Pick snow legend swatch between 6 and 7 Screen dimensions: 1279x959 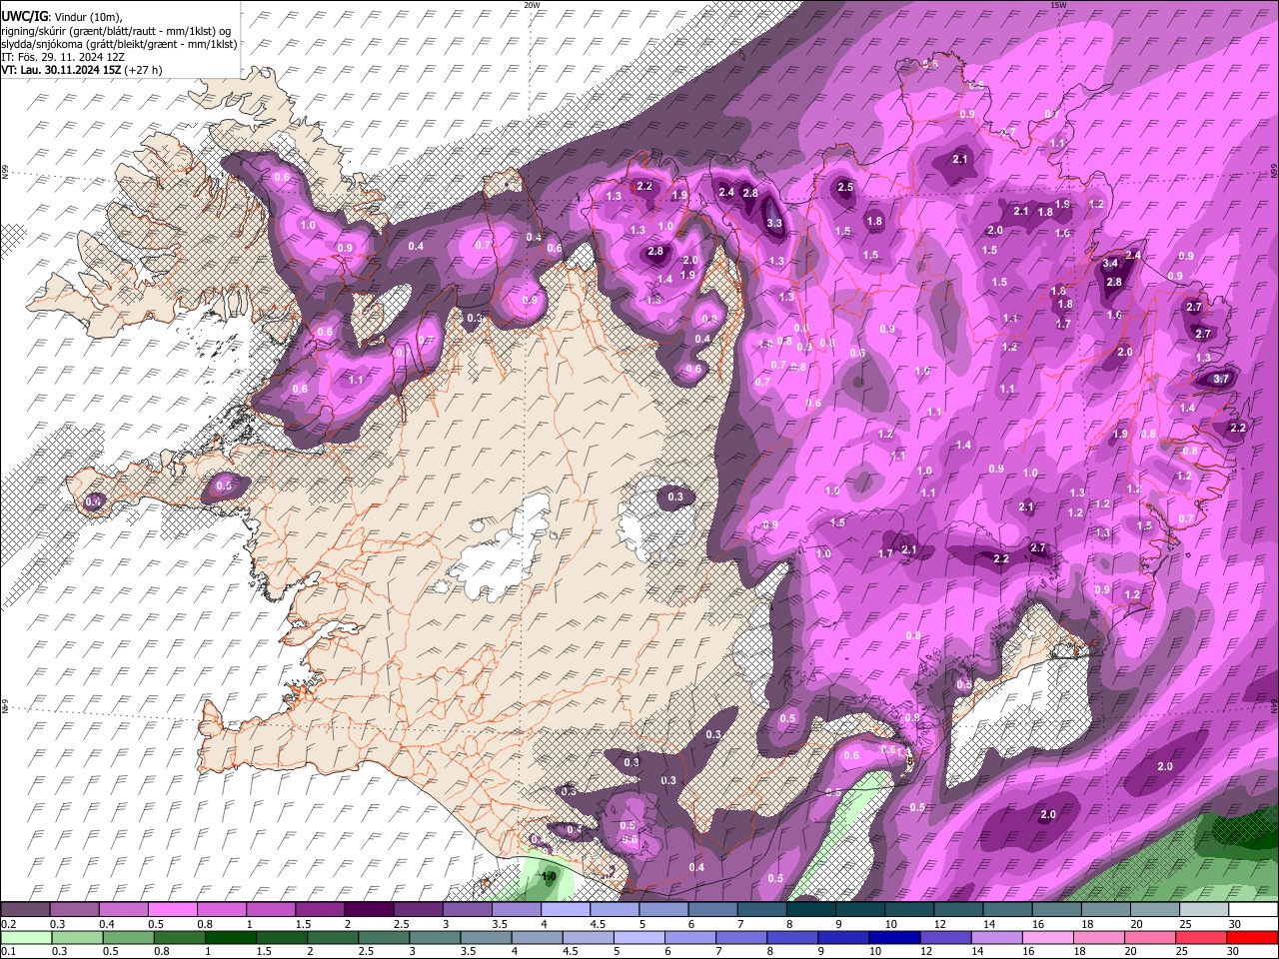pos(712,910)
